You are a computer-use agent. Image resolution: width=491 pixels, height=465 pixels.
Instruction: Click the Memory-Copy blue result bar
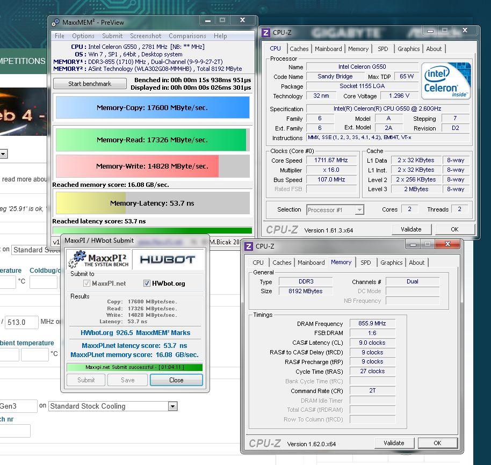(x=153, y=107)
